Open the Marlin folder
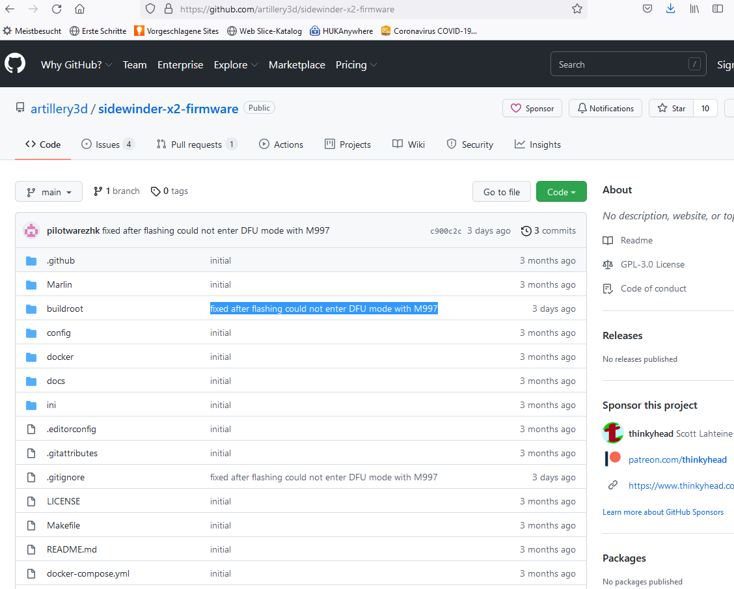This screenshot has width=734, height=589. (59, 284)
